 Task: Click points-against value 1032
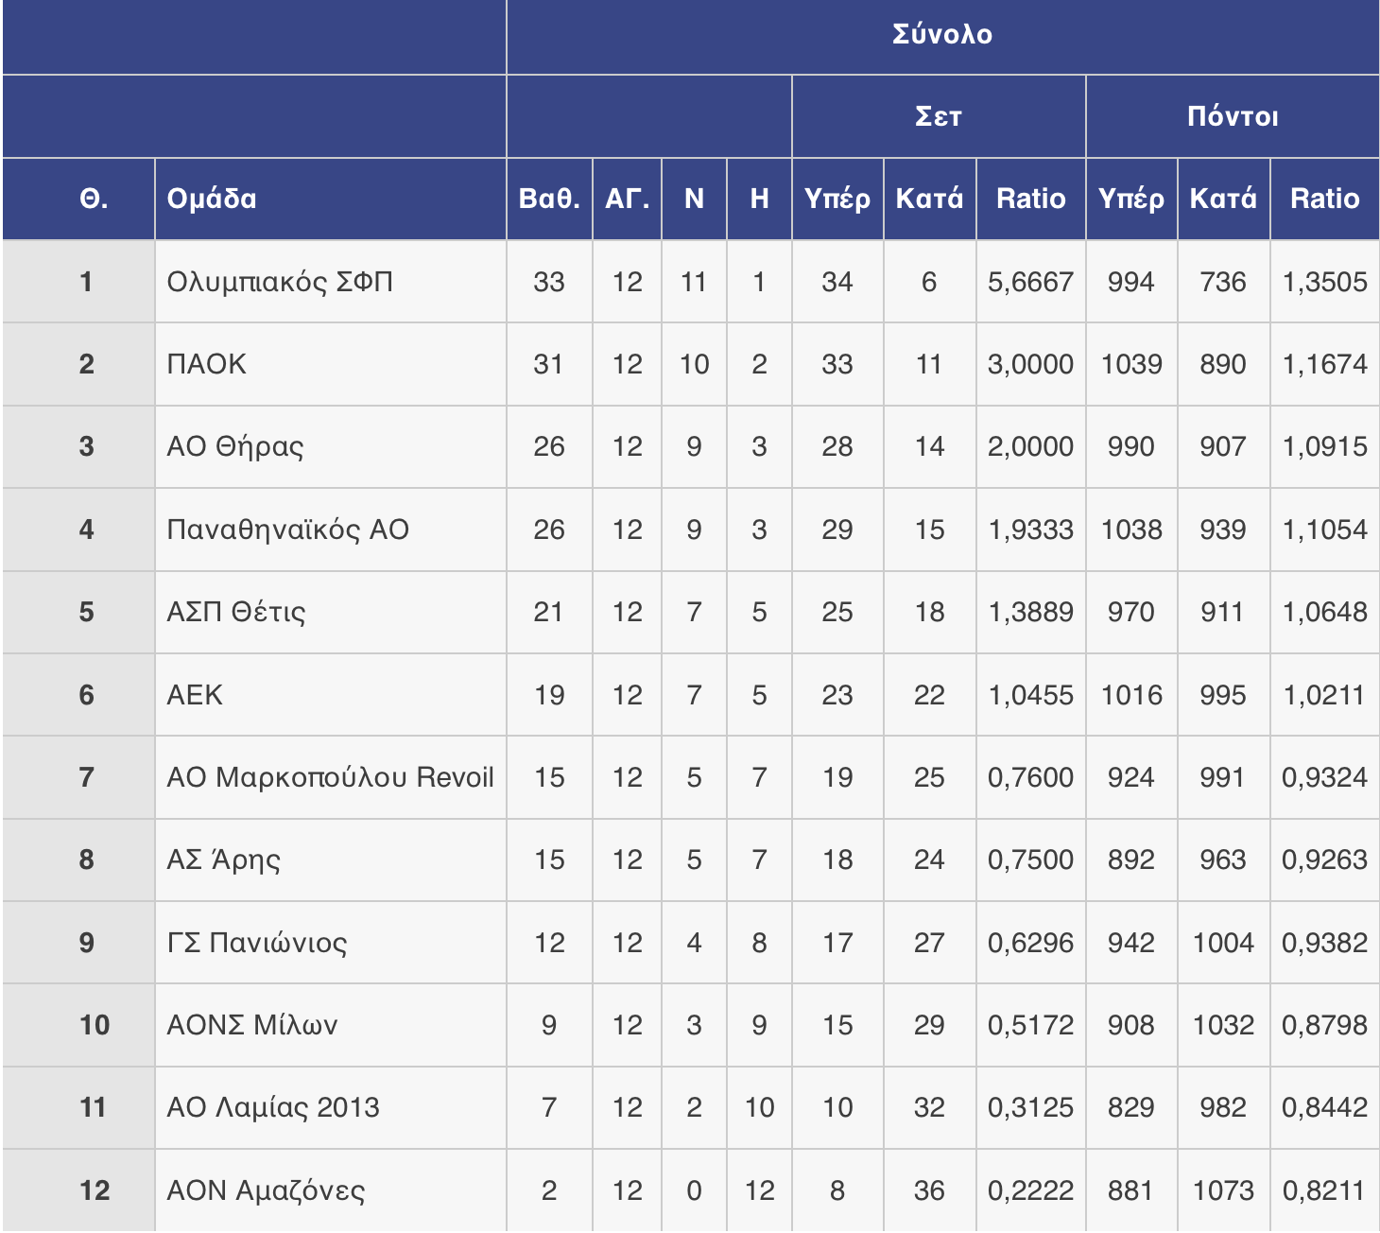pos(1223,1025)
